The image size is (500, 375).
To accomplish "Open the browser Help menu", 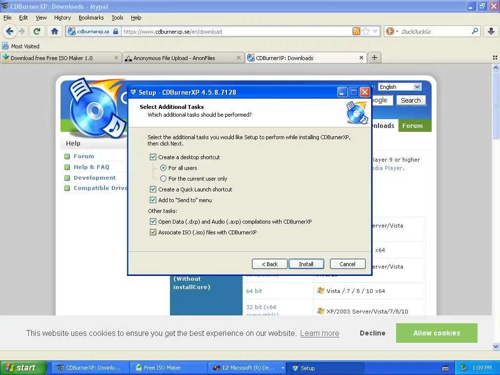I will tap(136, 18).
